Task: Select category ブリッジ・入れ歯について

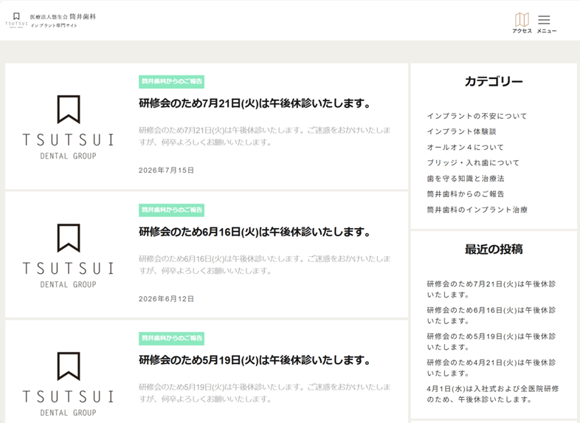Action: tap(473, 163)
